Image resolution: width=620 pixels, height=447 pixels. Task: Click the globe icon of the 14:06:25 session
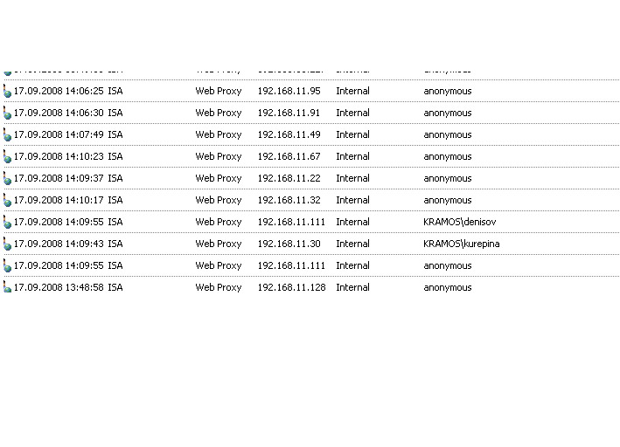7,91
